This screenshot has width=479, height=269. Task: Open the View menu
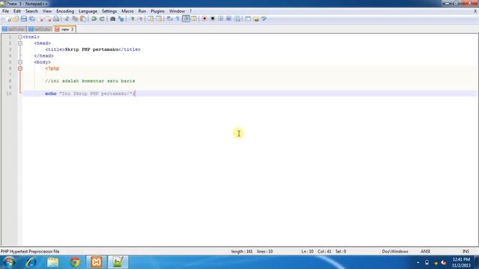(x=47, y=11)
